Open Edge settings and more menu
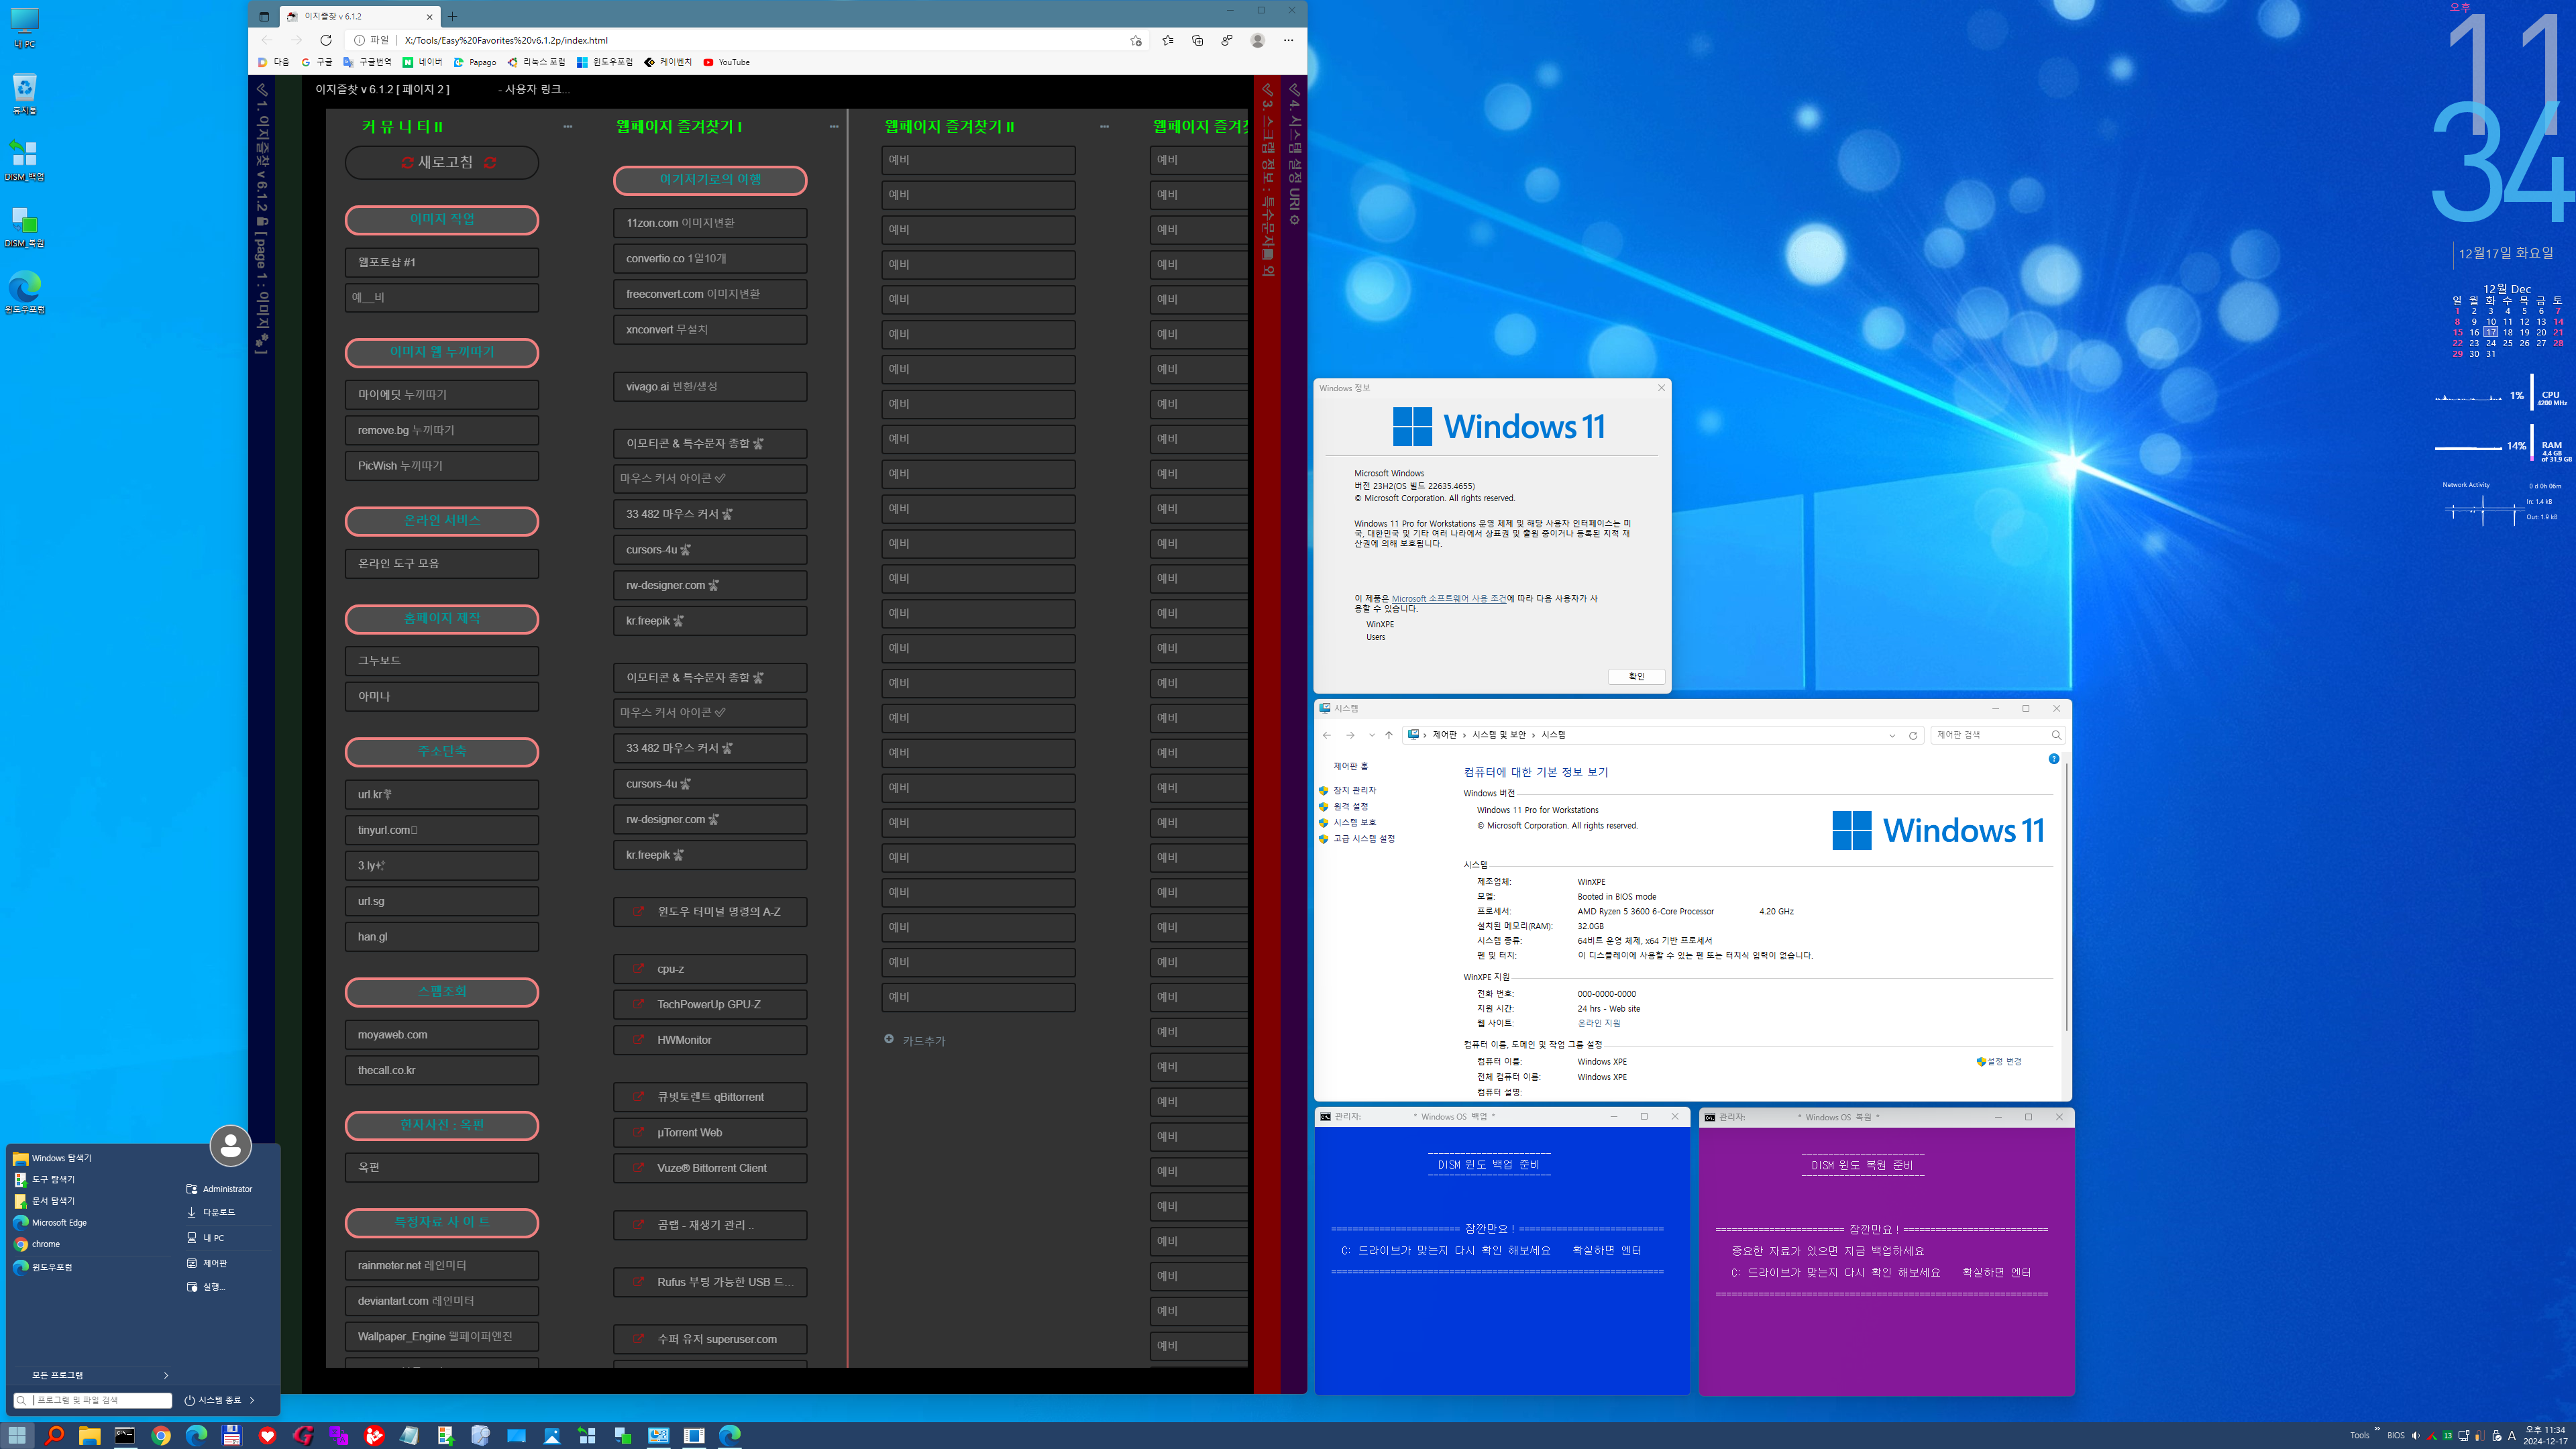 1288,40
